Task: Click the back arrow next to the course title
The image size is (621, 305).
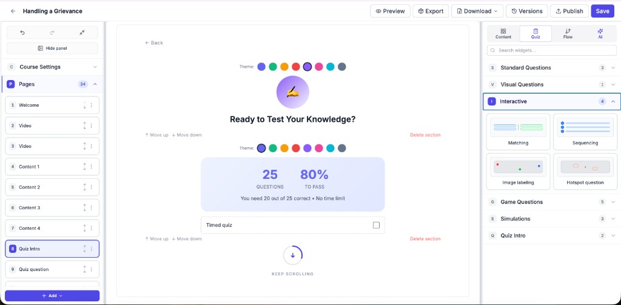Action: pos(13,11)
